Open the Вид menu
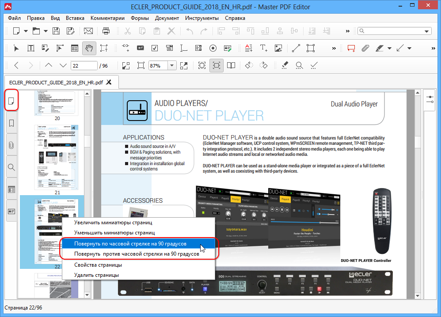Image resolution: width=441 pixels, height=317 pixels. click(x=55, y=18)
